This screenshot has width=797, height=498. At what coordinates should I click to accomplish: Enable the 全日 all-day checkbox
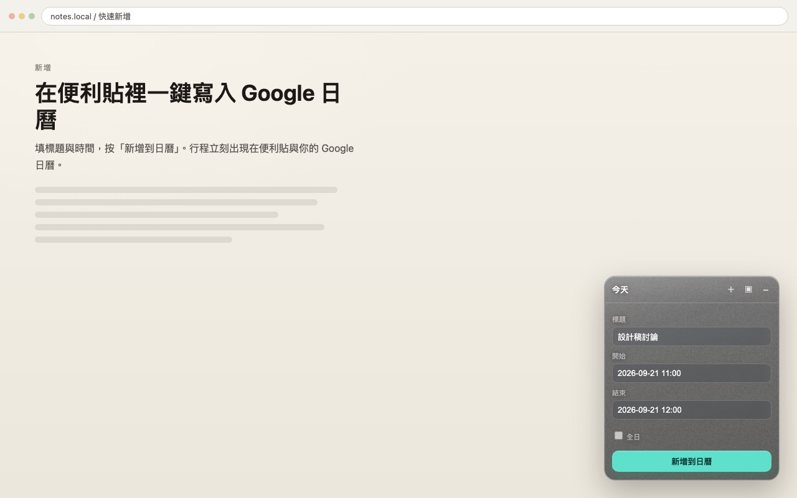[x=618, y=436]
